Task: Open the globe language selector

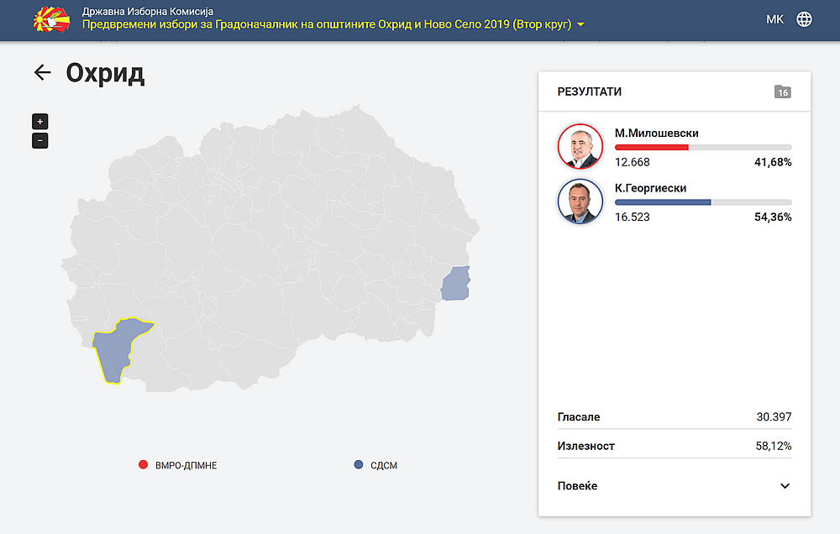Action: pyautogui.click(x=804, y=19)
